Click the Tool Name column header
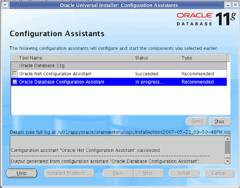 76,58
